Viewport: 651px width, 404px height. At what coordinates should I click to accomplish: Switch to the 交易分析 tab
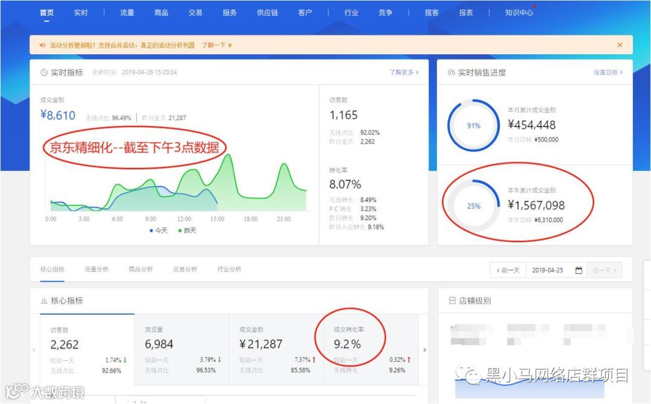185,269
